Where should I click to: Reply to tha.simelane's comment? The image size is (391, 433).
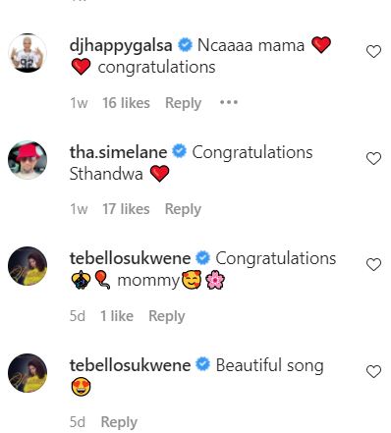tap(183, 209)
